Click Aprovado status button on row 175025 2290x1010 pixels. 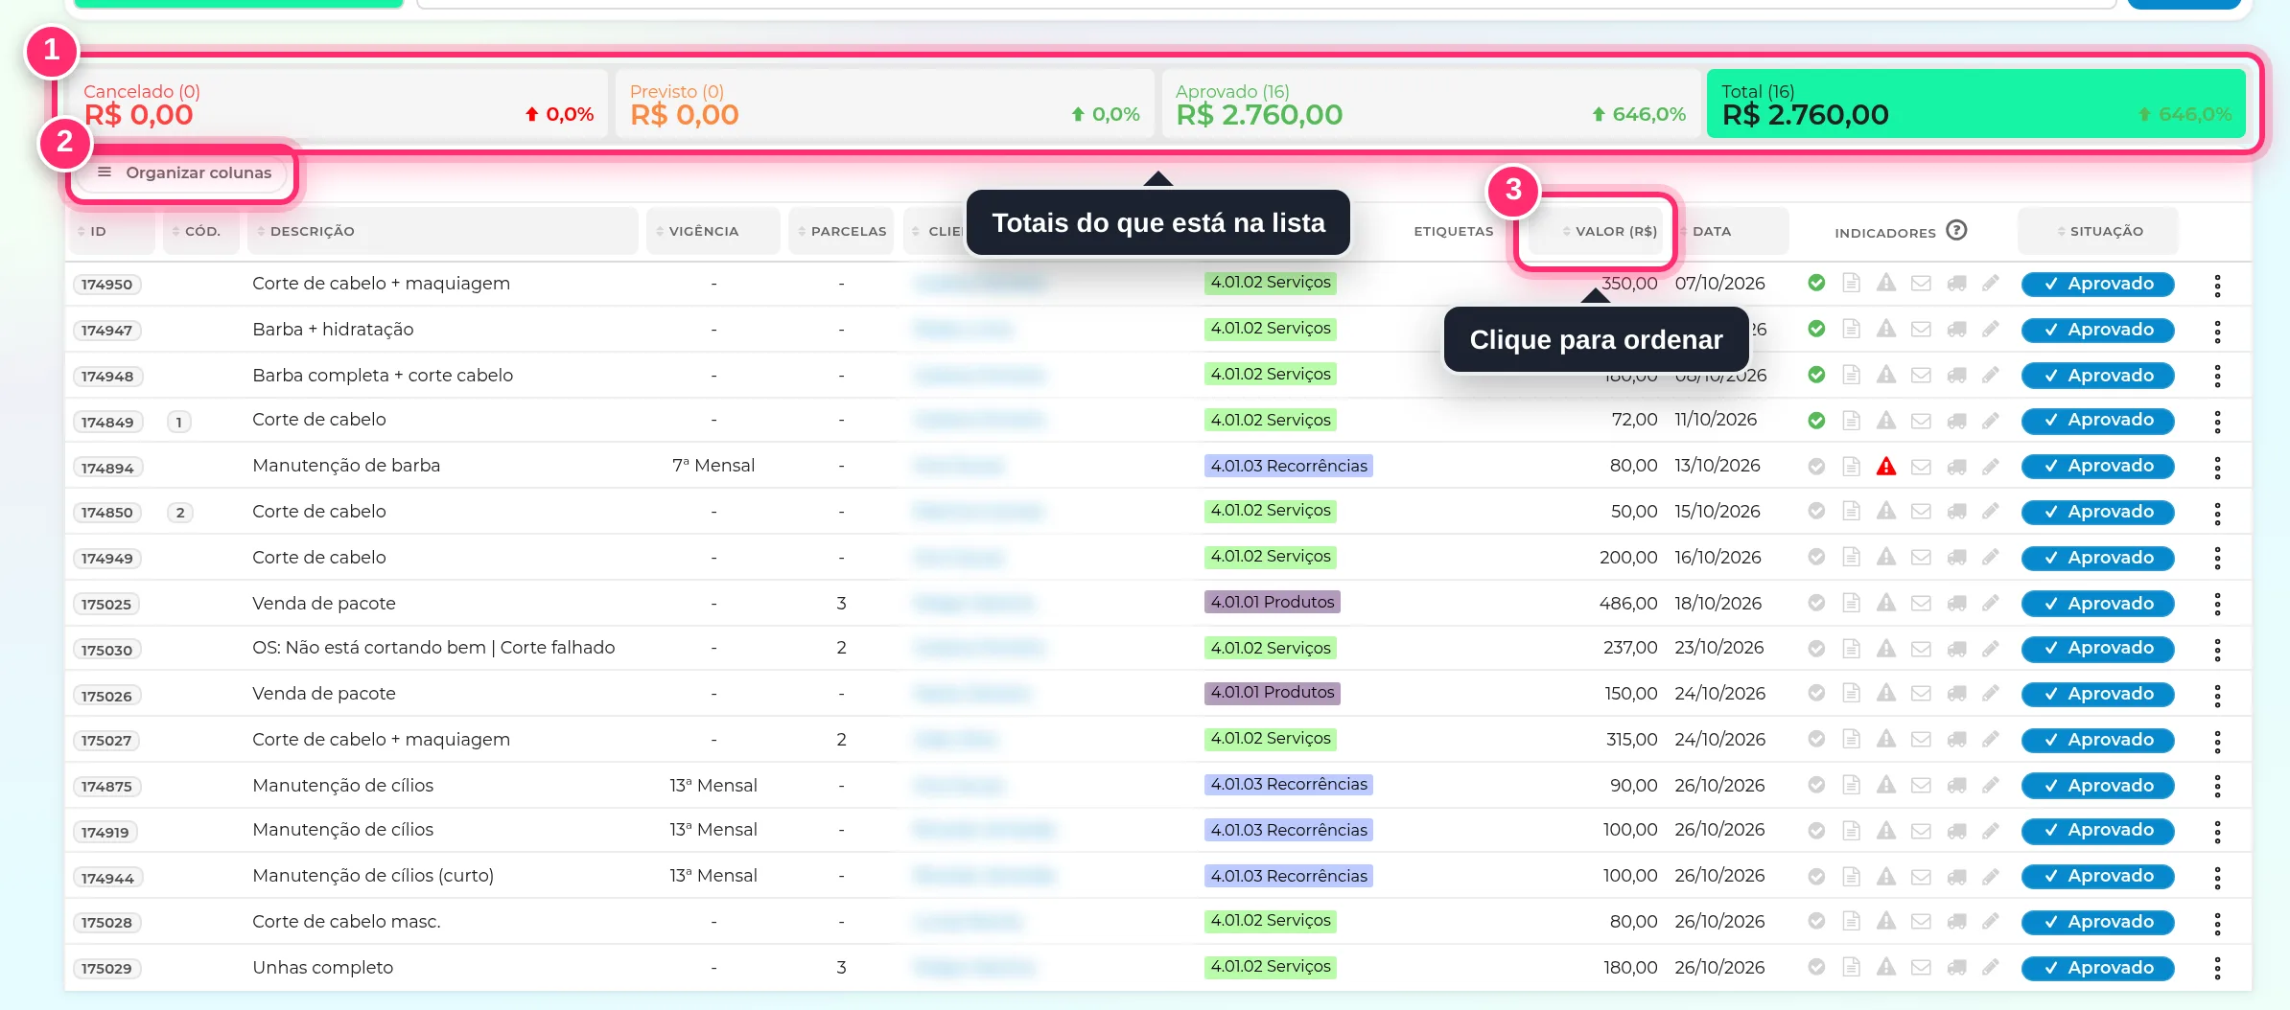pos(2097,604)
